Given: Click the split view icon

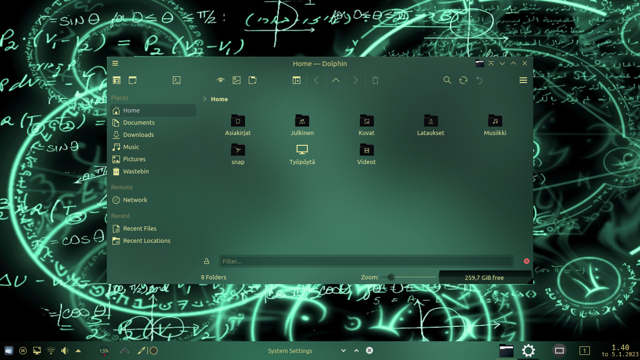Looking at the screenshot, I should (x=297, y=80).
